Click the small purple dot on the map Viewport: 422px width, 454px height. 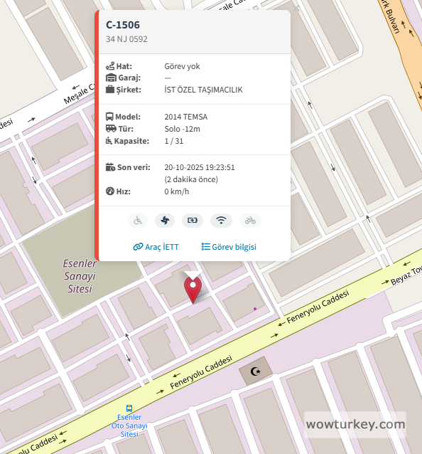255,309
